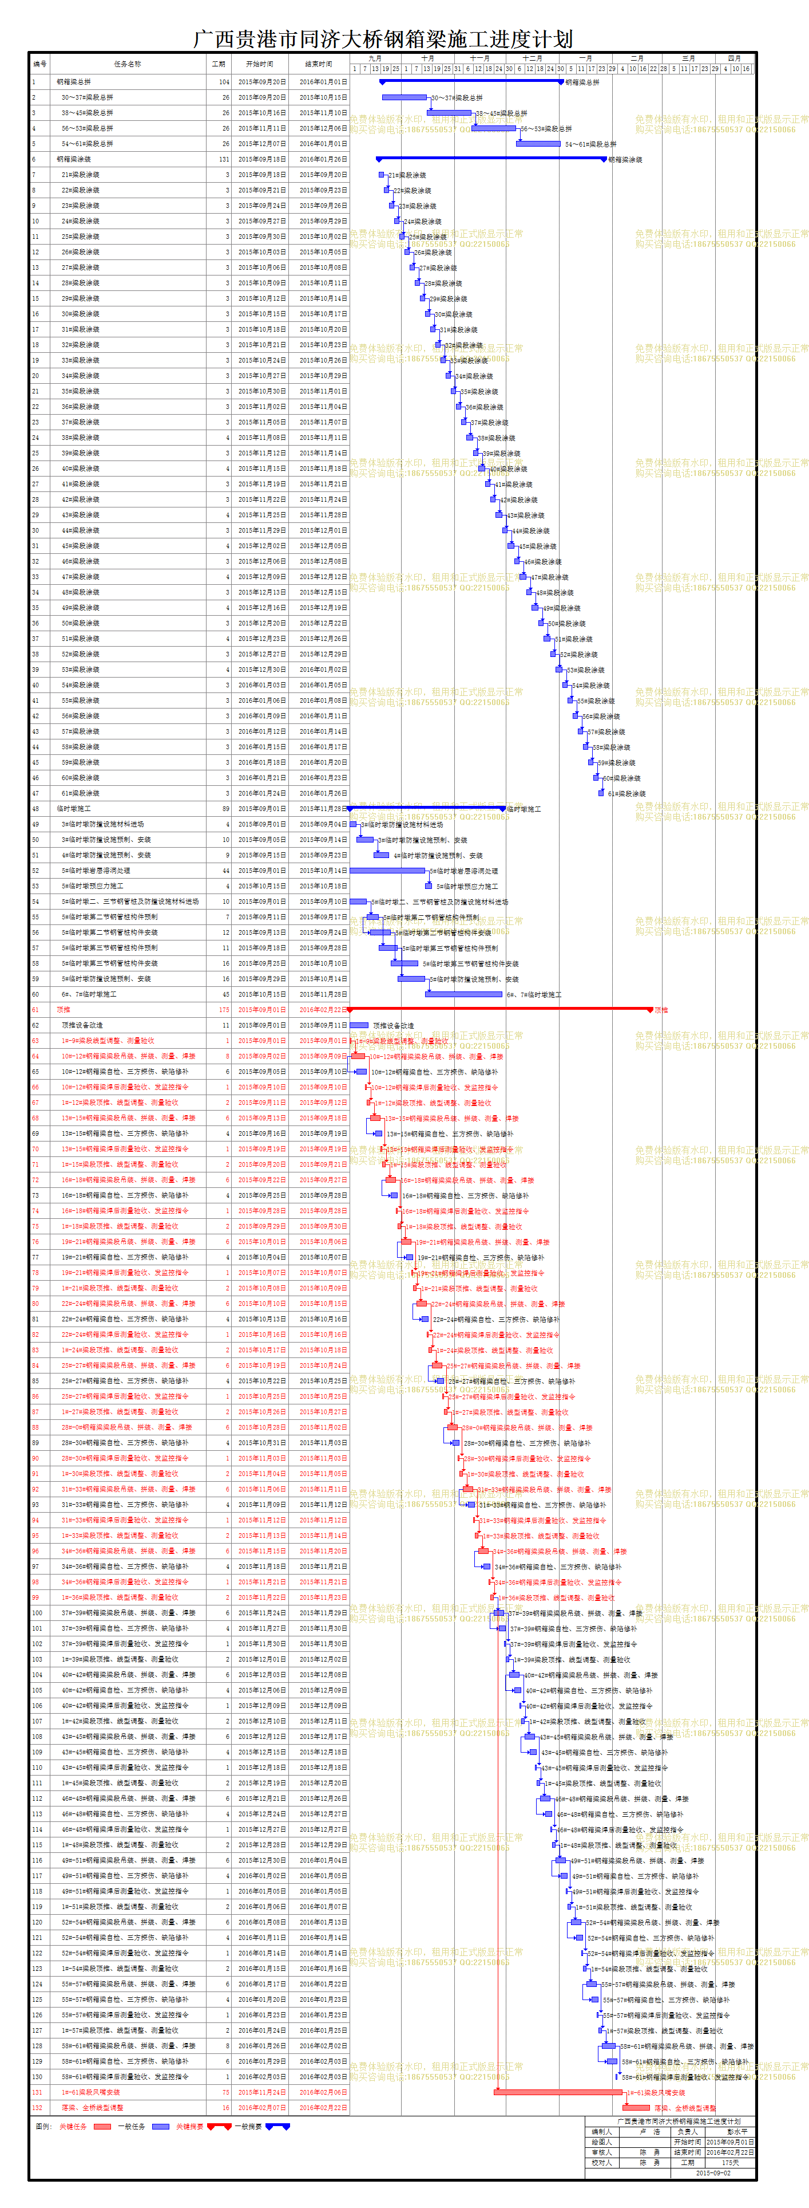The width and height of the screenshot is (809, 2208).
Task: Click duration 131 of 钢箱梁涂装 row
Action: (x=224, y=159)
